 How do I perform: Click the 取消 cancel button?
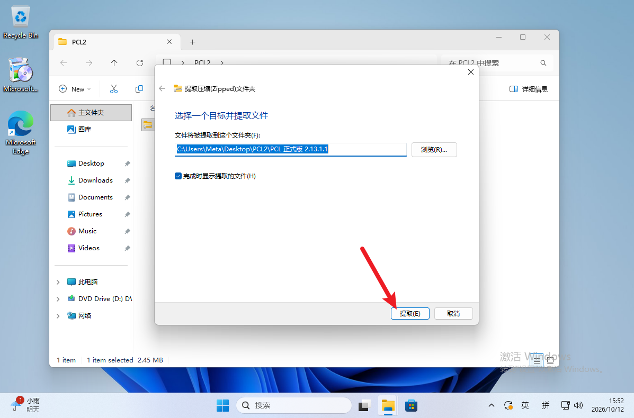[x=453, y=313]
